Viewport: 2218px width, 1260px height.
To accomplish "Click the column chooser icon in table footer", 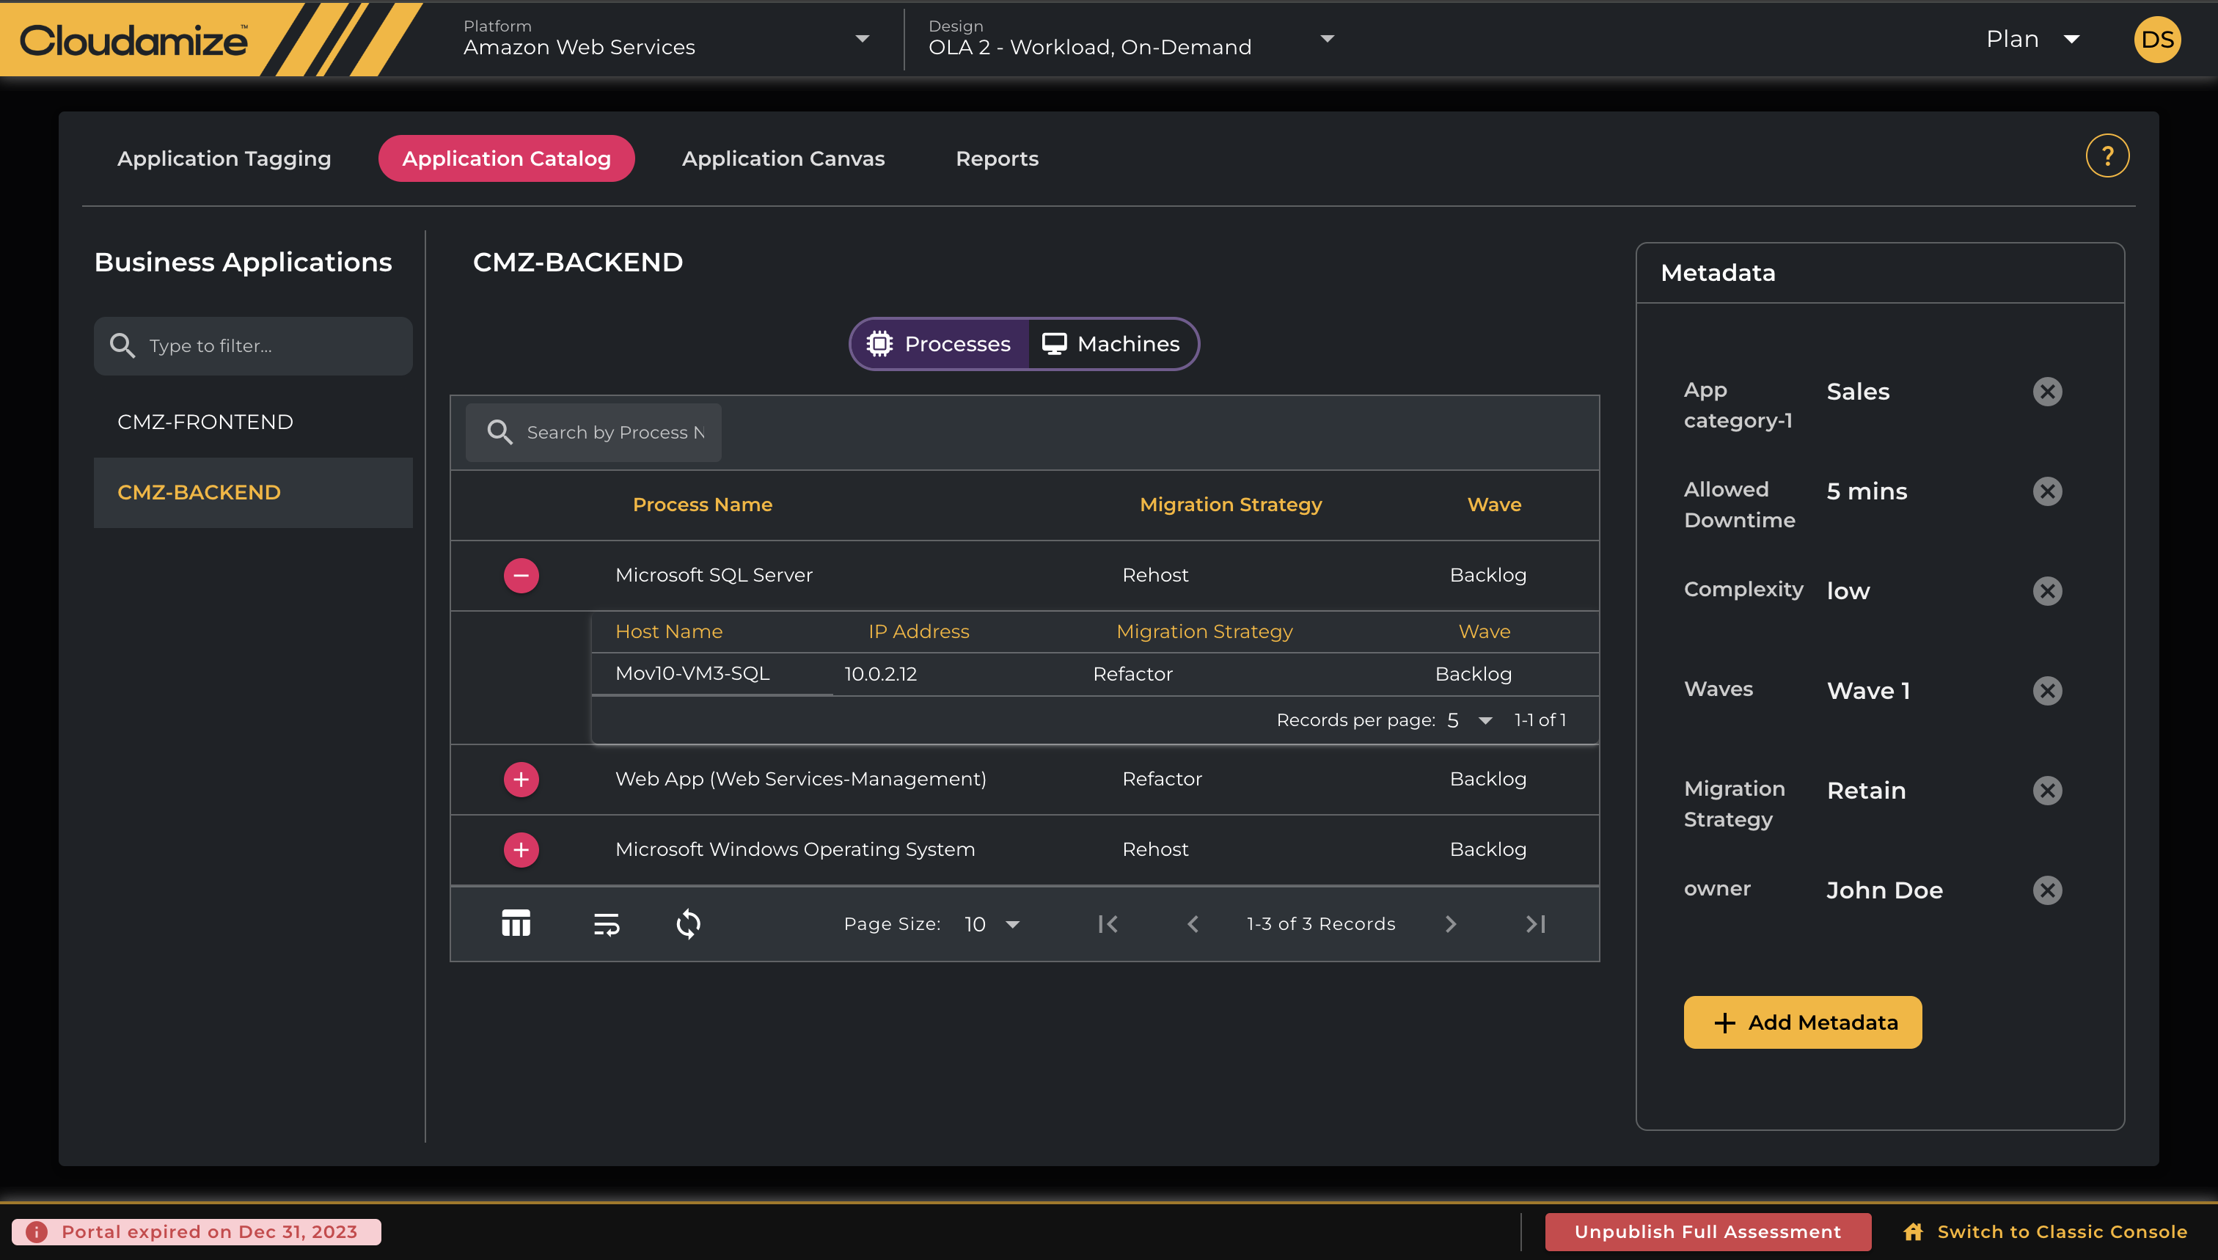I will pyautogui.click(x=516, y=923).
